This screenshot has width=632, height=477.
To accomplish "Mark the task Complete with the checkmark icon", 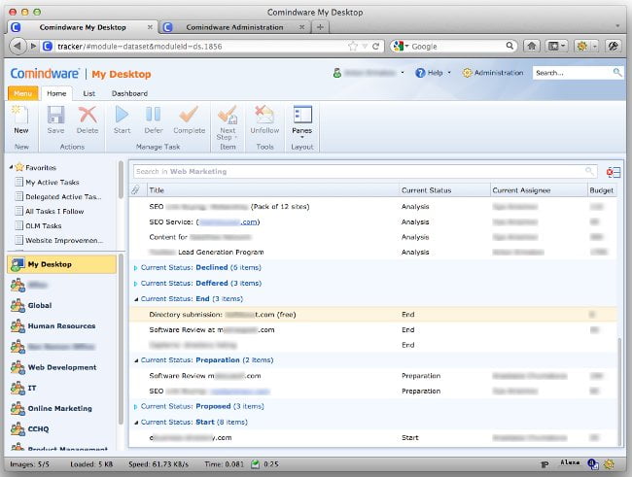I will (x=189, y=115).
